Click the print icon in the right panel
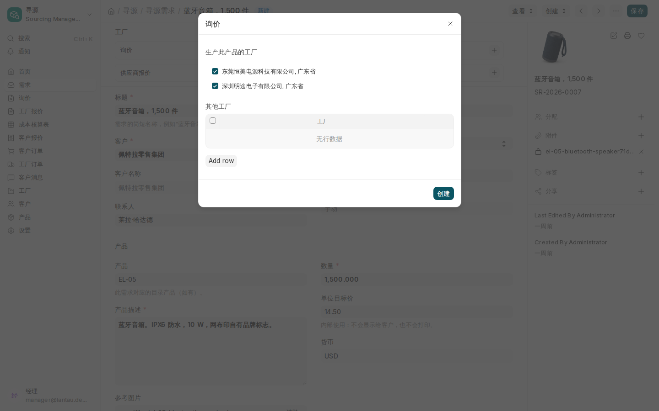Image resolution: width=659 pixels, height=411 pixels. point(627,36)
